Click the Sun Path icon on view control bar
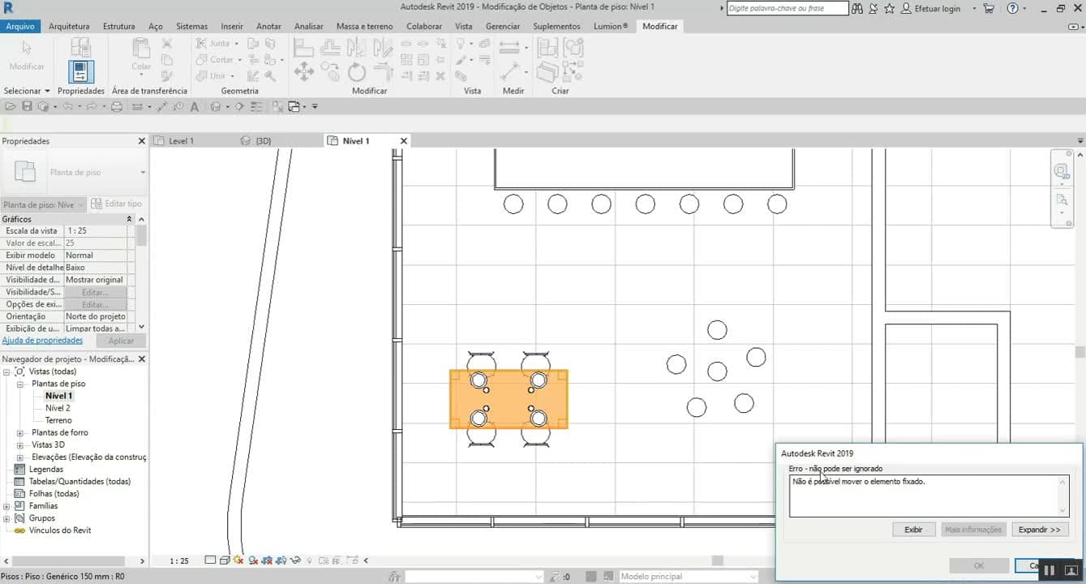 [238, 560]
